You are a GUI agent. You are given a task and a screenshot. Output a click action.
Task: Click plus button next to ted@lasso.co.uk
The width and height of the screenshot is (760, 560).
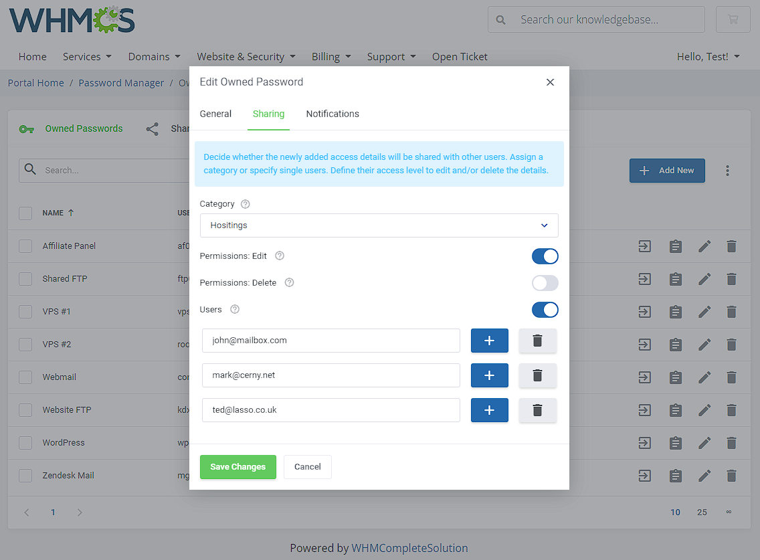coord(490,410)
